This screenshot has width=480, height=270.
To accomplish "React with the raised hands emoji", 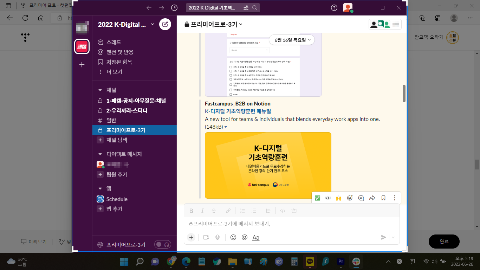I will pos(339,198).
